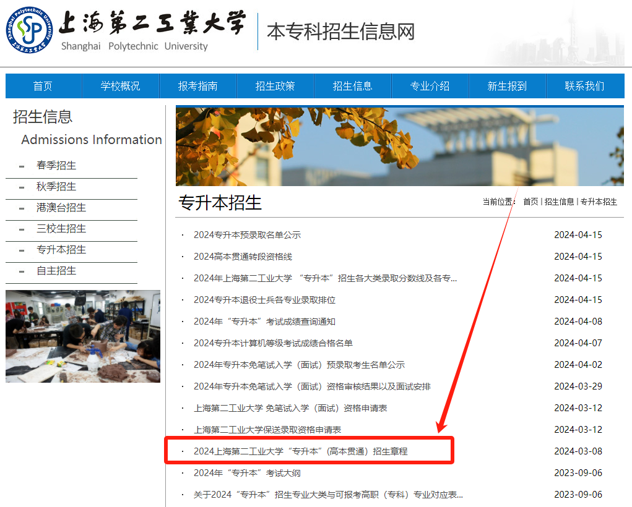Open the 港澳台招生 sidebar link
This screenshot has width=632, height=507.
tap(61, 208)
